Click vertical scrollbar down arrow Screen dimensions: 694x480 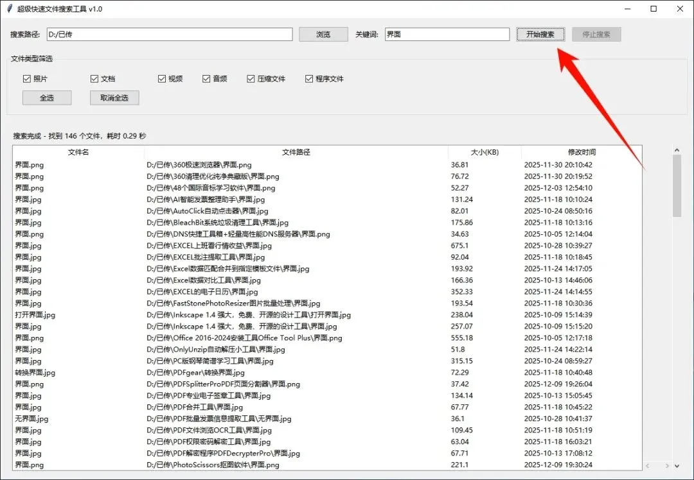[677, 466]
